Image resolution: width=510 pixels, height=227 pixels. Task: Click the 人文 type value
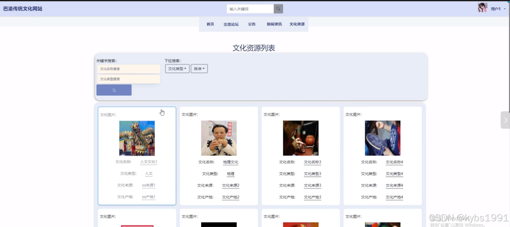click(149, 174)
